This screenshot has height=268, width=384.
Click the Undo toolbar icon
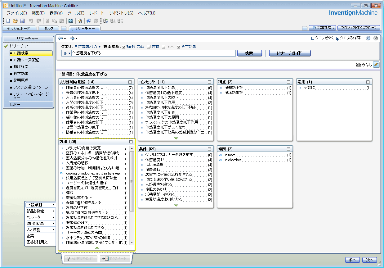[x=31, y=21]
